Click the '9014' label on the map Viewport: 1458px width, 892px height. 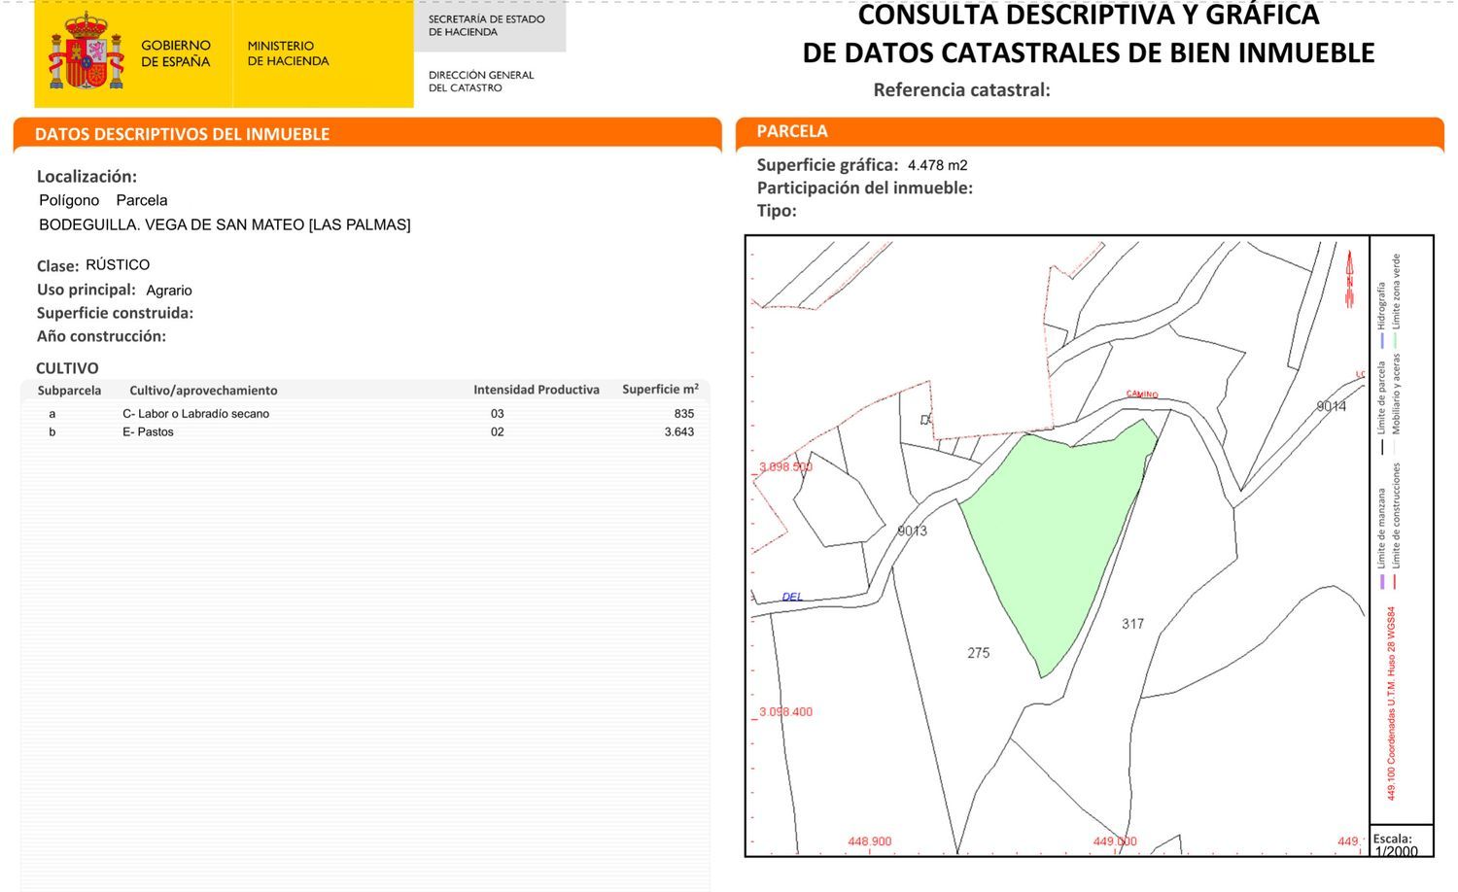(1332, 406)
